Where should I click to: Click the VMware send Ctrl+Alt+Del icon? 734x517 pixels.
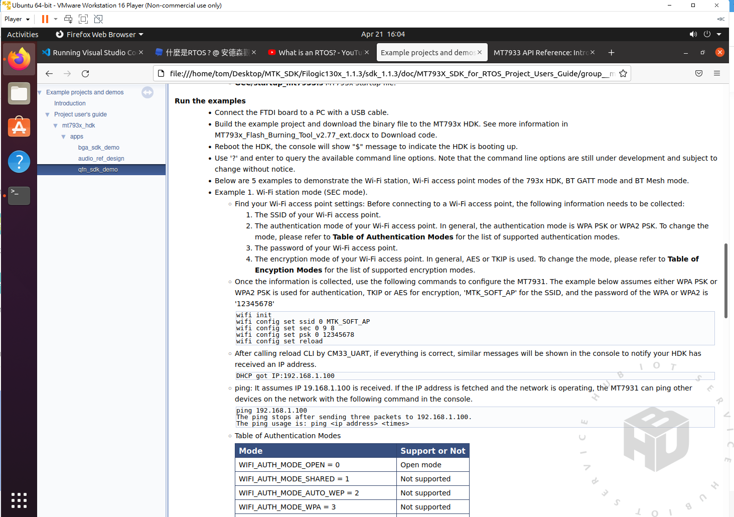[x=68, y=19]
